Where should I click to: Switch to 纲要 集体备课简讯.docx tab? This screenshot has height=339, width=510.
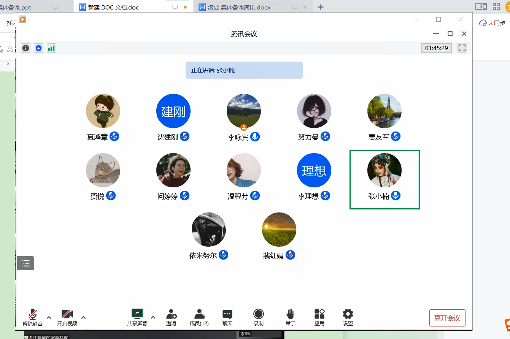click(x=239, y=7)
